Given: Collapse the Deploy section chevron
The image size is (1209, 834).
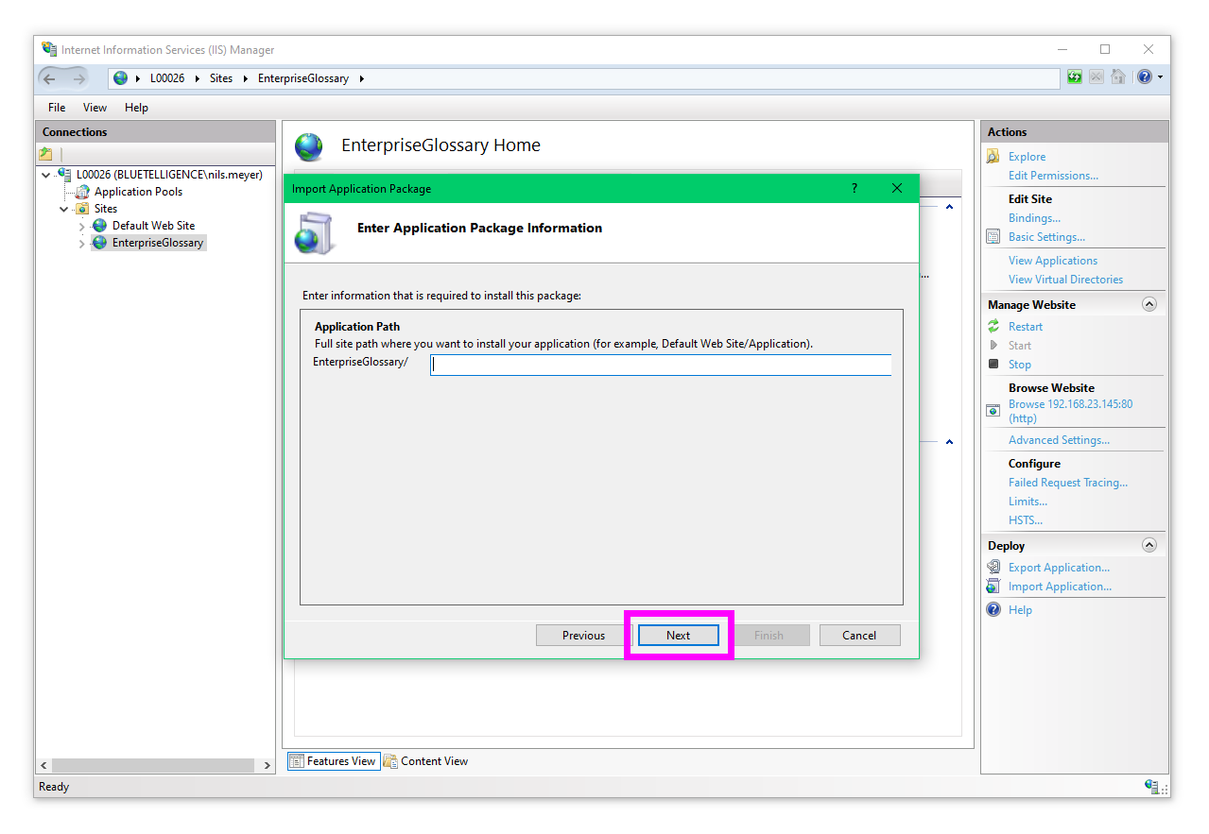Looking at the screenshot, I should (1149, 545).
